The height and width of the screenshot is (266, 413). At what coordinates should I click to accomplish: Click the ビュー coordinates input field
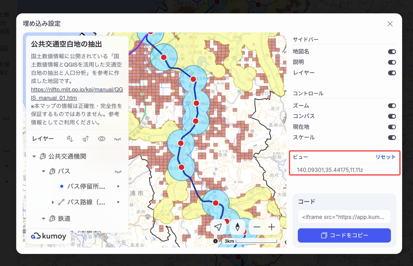tap(344, 170)
